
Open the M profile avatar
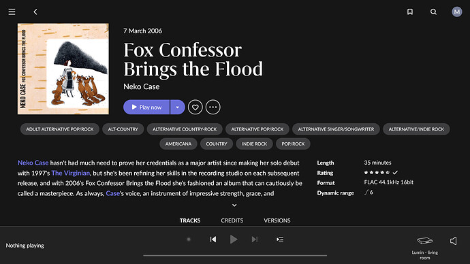coord(457,12)
